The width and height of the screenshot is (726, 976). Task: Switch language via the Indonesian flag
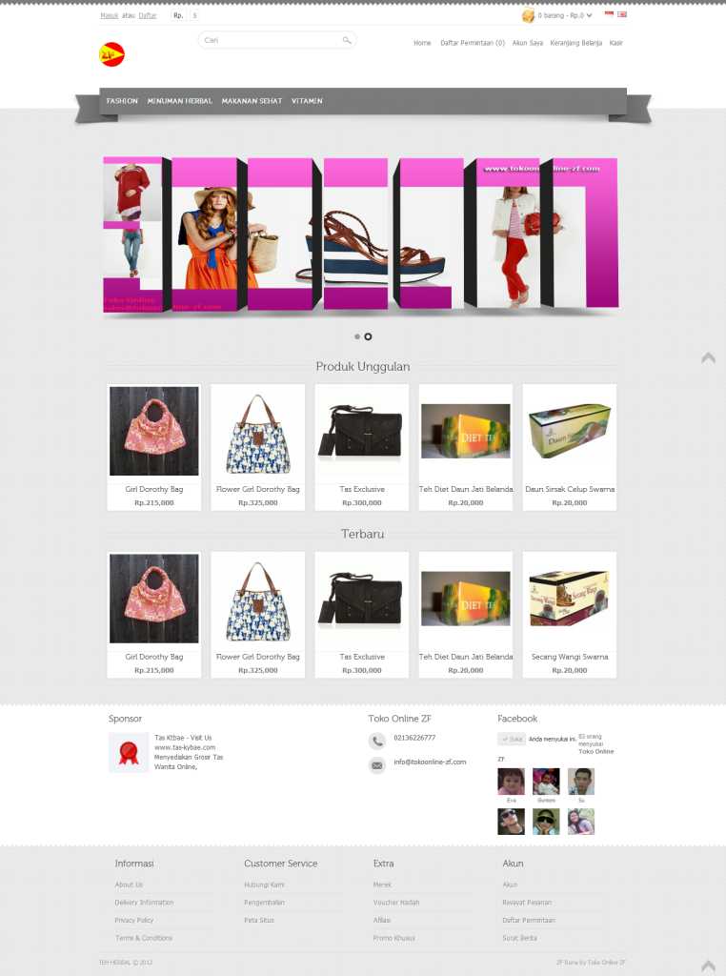pos(609,13)
